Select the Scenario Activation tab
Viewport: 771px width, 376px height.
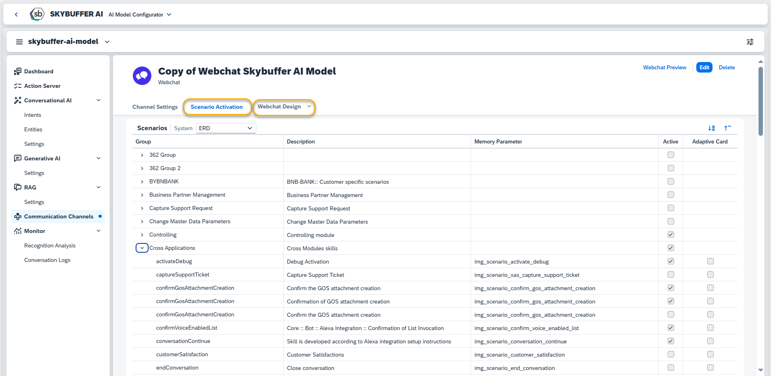pos(217,107)
